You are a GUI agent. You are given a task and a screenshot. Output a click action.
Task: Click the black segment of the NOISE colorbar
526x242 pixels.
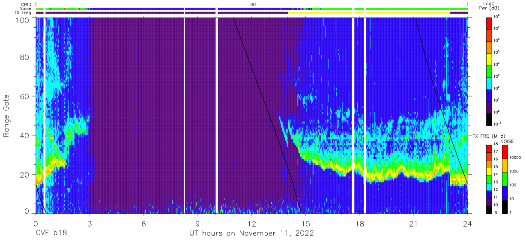[504, 206]
